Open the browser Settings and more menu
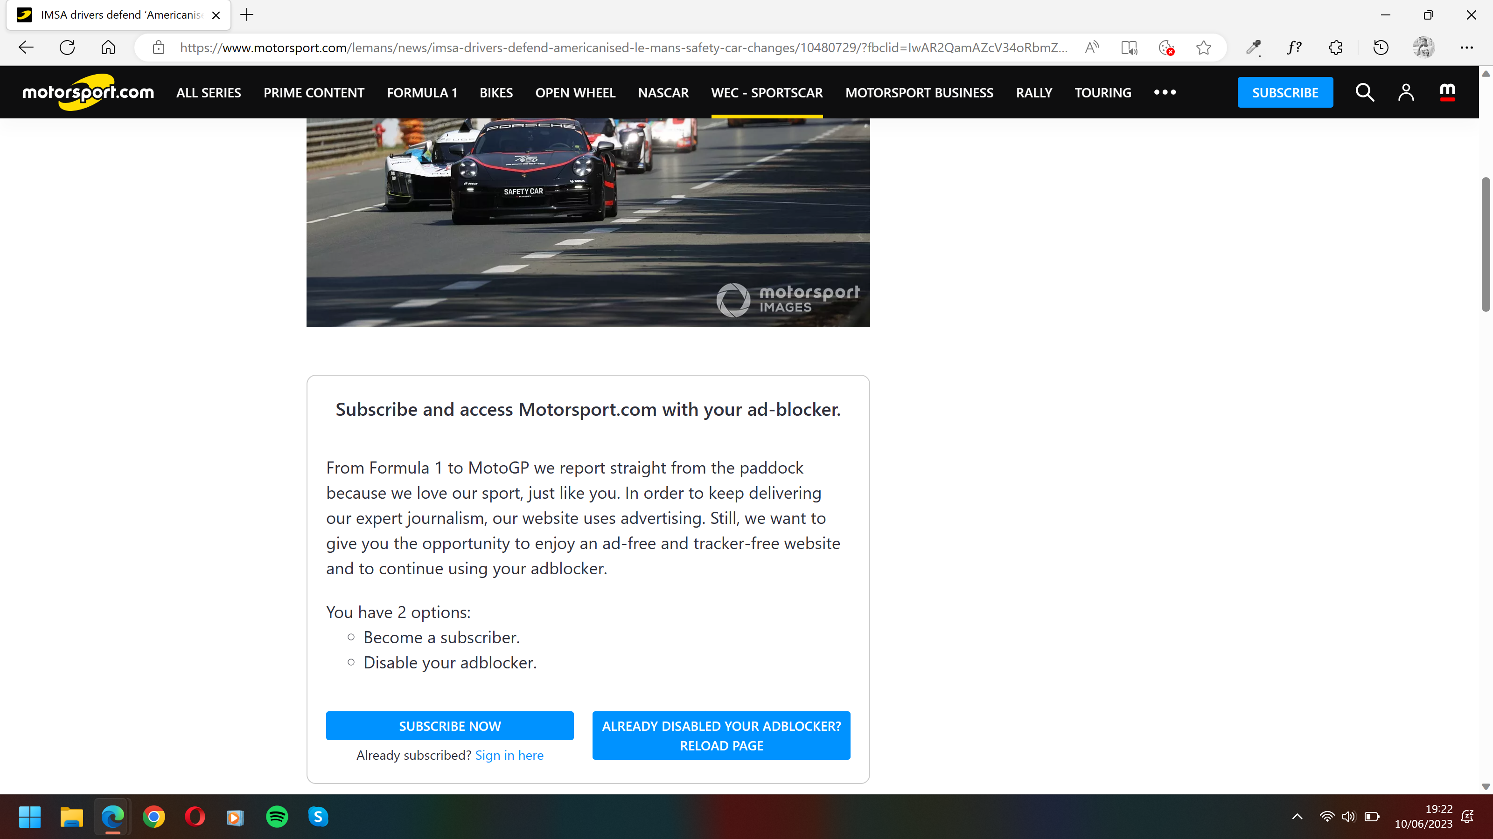This screenshot has height=839, width=1493. 1467,48
